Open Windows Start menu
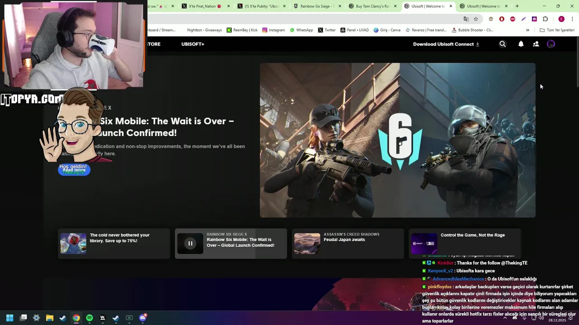Image resolution: width=579 pixels, height=325 pixels. pyautogui.click(x=10, y=318)
